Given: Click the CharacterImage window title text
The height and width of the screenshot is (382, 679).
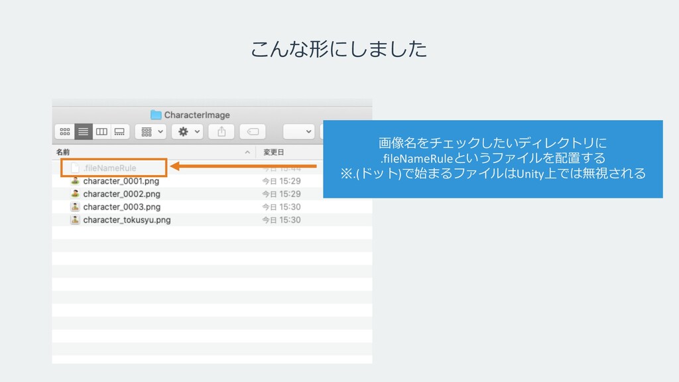Looking at the screenshot, I should (x=197, y=115).
